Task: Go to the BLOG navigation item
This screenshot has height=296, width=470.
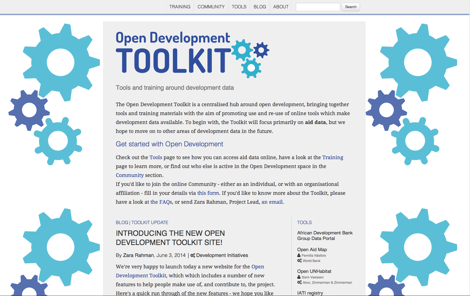Action: click(x=260, y=7)
